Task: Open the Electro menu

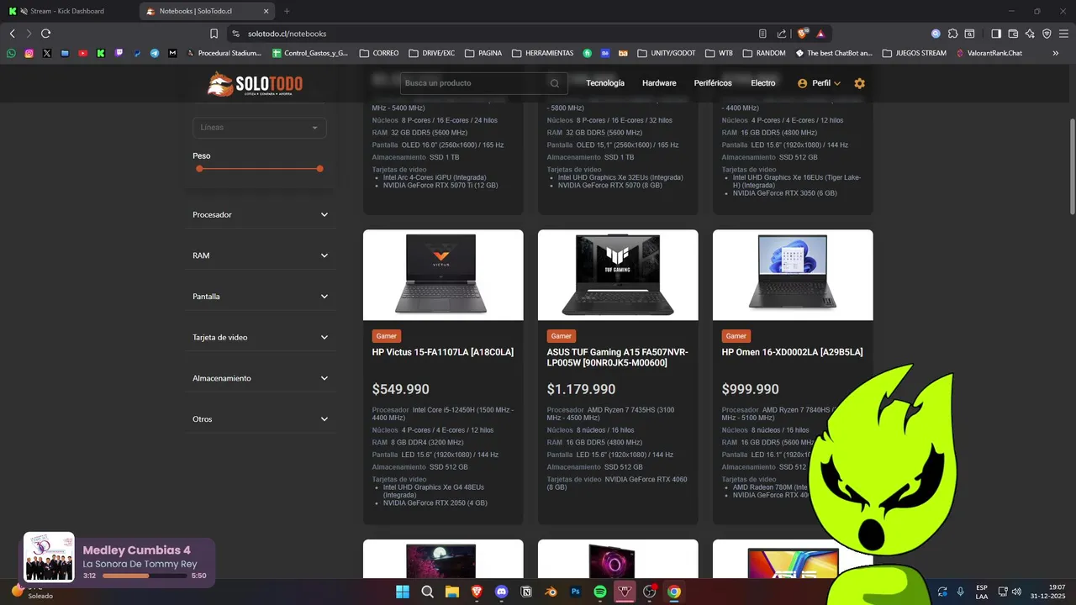Action: coord(763,83)
